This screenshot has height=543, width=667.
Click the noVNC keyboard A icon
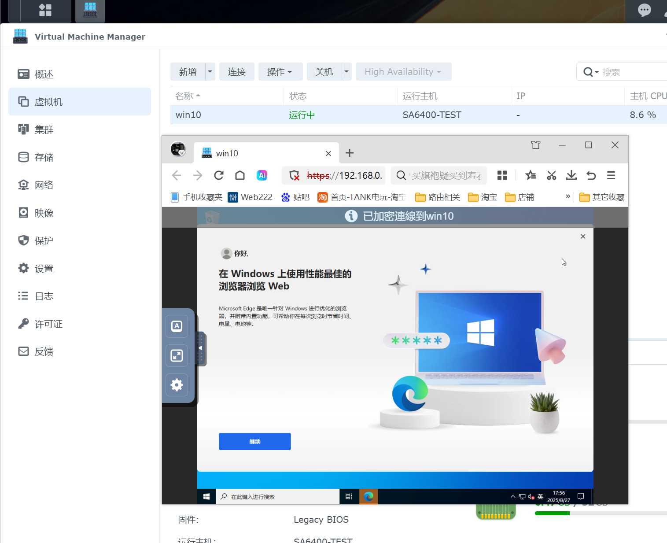pyautogui.click(x=177, y=326)
